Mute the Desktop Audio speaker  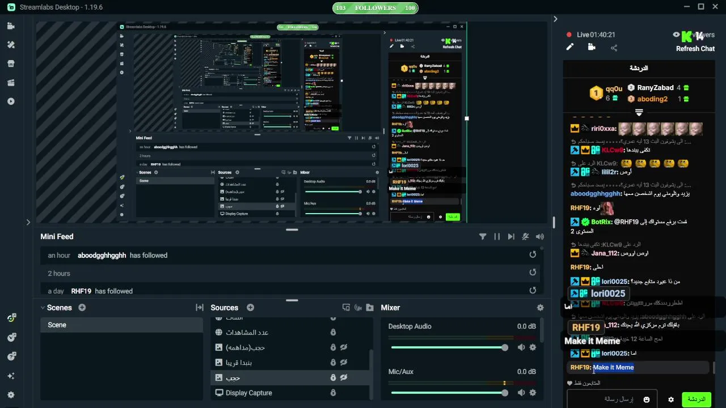pos(521,347)
